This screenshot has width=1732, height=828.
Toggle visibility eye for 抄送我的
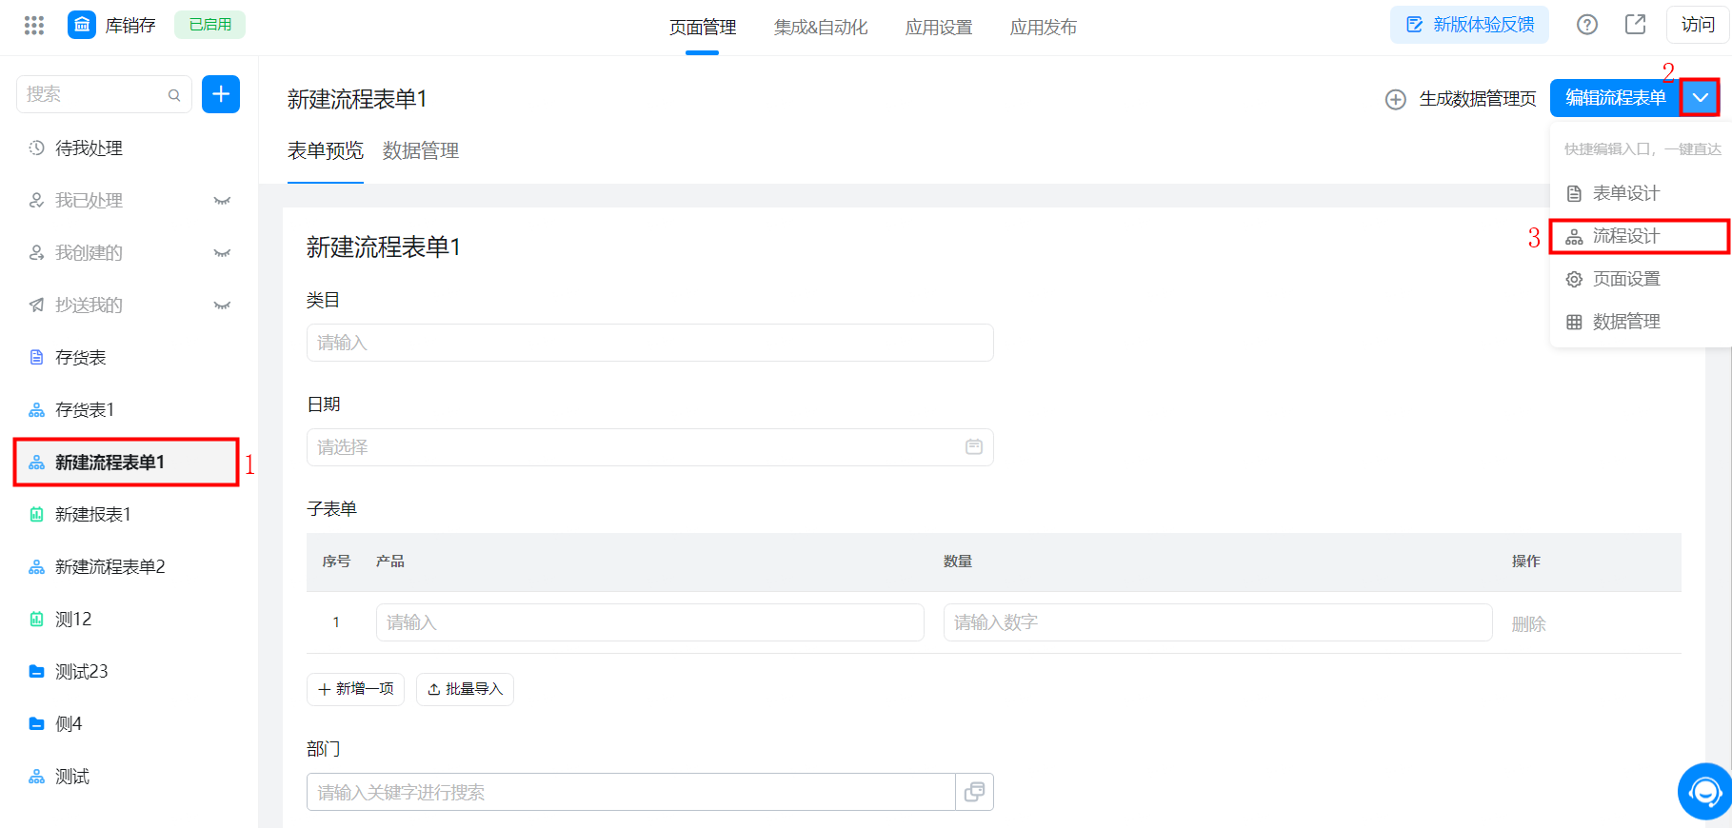tap(222, 306)
